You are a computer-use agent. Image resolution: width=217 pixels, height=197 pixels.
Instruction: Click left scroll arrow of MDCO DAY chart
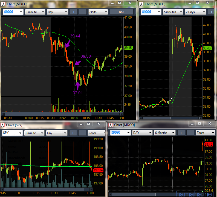click(110, 195)
